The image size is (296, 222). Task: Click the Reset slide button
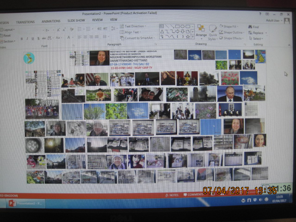coord(6,36)
